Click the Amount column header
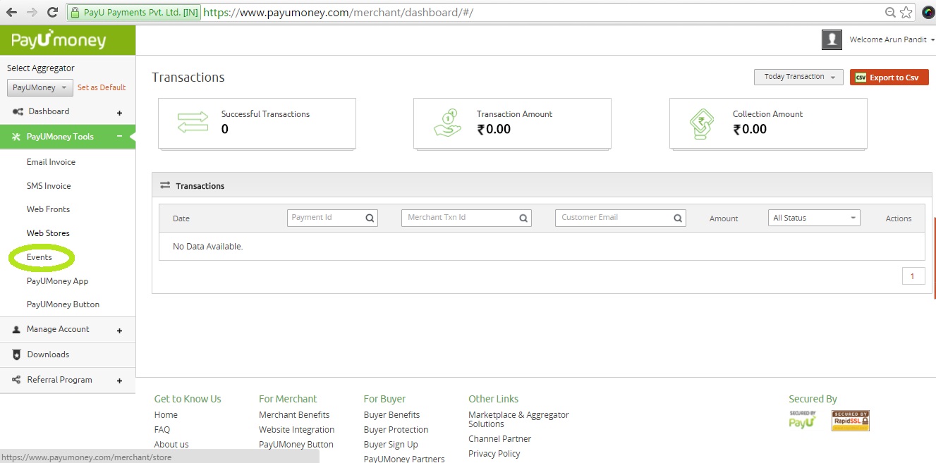This screenshot has height=463, width=936. point(724,218)
